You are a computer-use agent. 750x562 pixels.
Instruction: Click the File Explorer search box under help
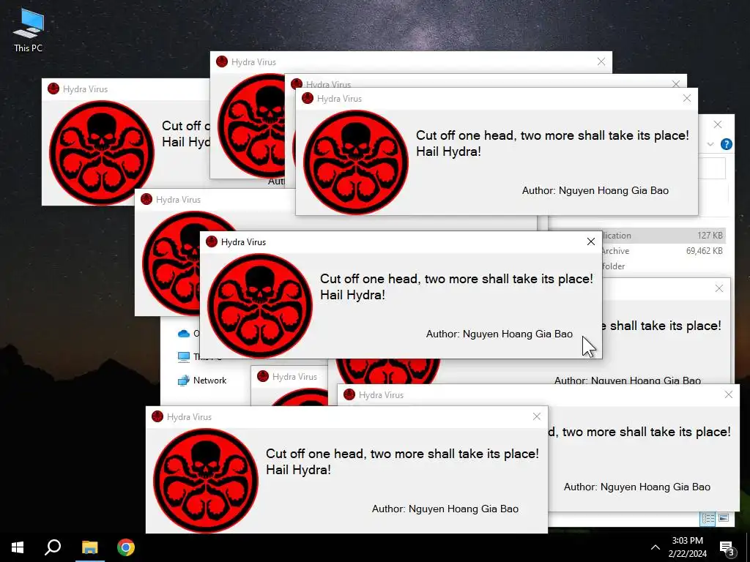click(712, 168)
